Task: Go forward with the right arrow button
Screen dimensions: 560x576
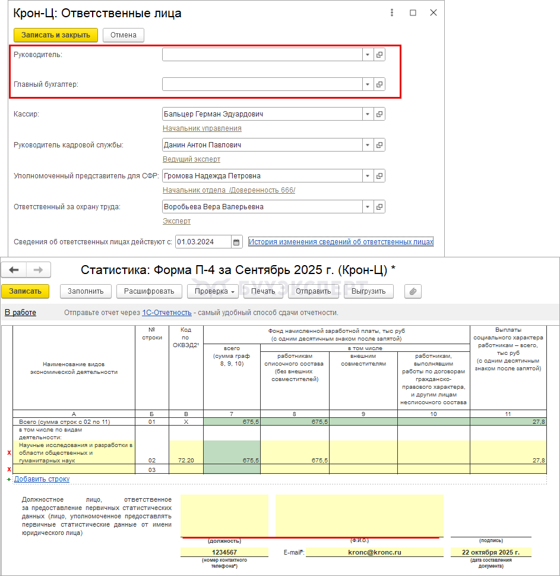Action: click(38, 270)
